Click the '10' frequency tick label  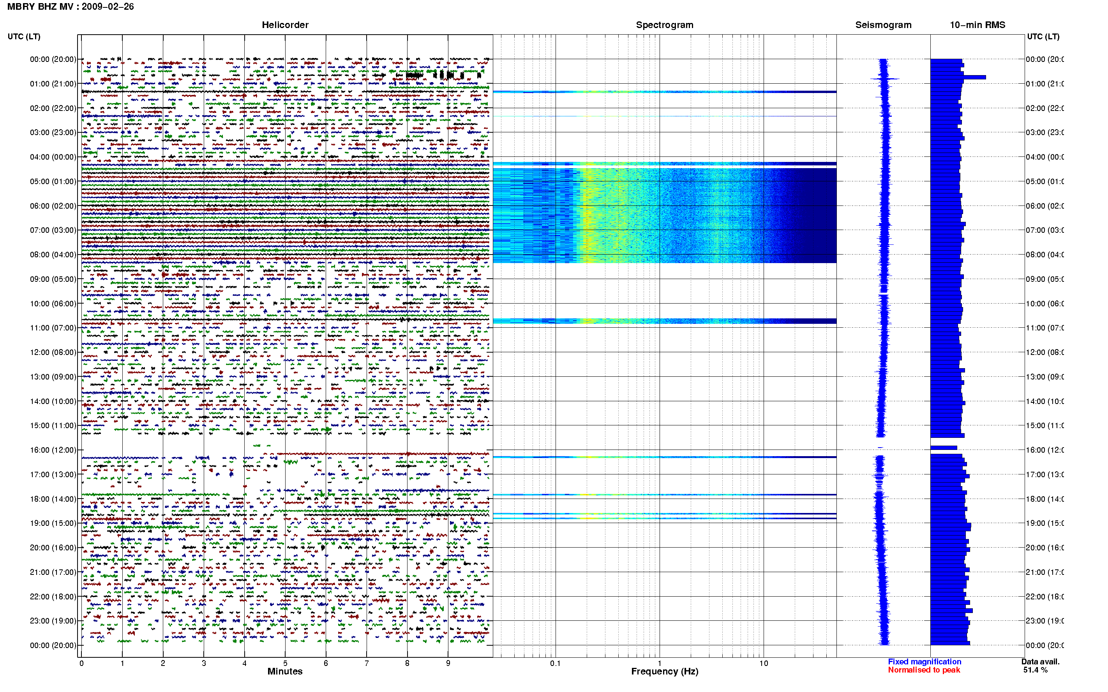[764, 663]
